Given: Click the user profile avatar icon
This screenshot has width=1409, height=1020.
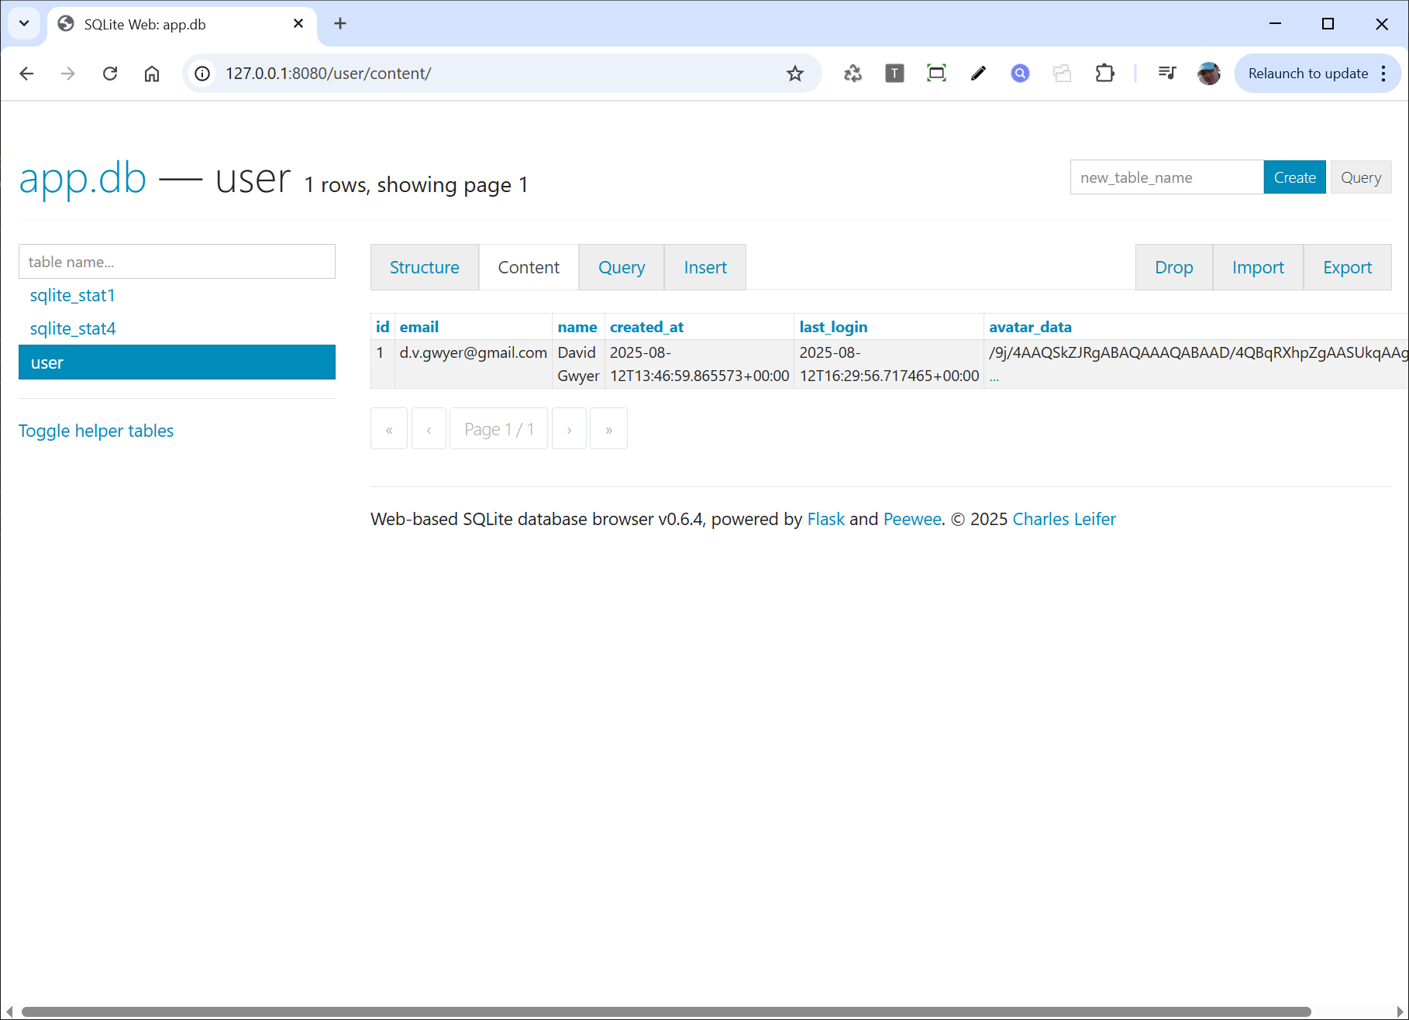Looking at the screenshot, I should 1208,74.
